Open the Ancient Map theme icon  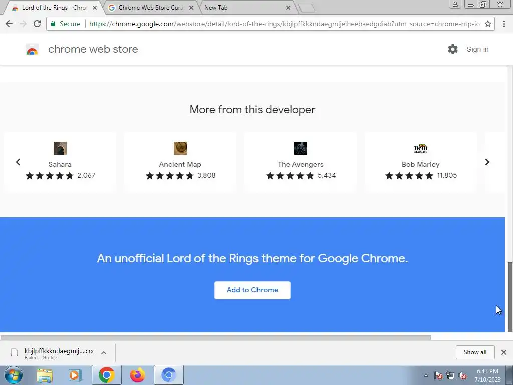180,148
